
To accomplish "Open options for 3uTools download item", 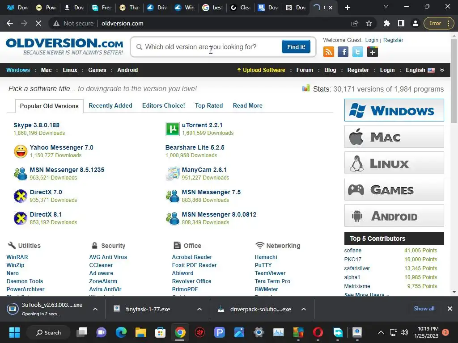I will click(95, 309).
